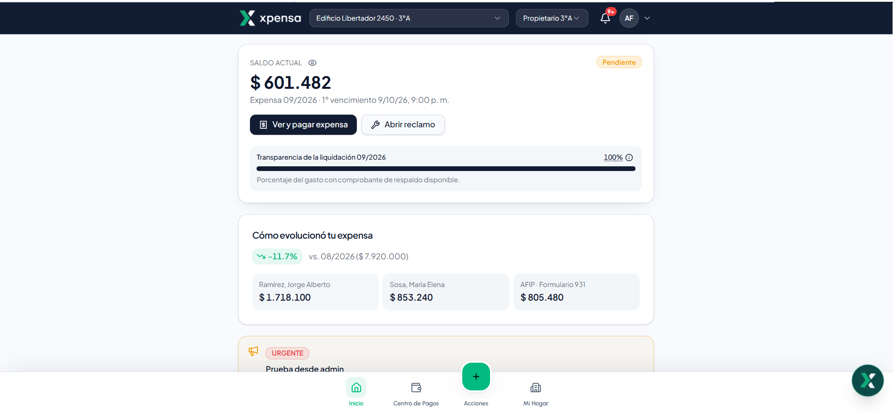Toggle balance visibility eye icon
The width and height of the screenshot is (893, 412).
312,63
